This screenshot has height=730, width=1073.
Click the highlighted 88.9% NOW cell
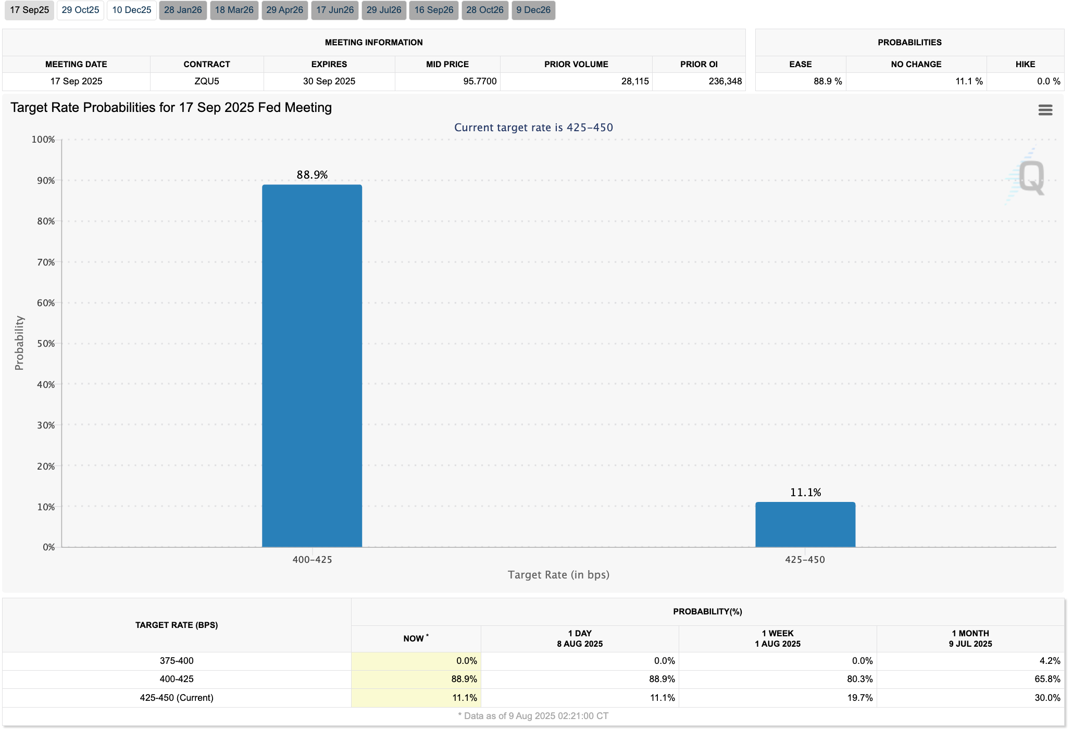coord(416,679)
